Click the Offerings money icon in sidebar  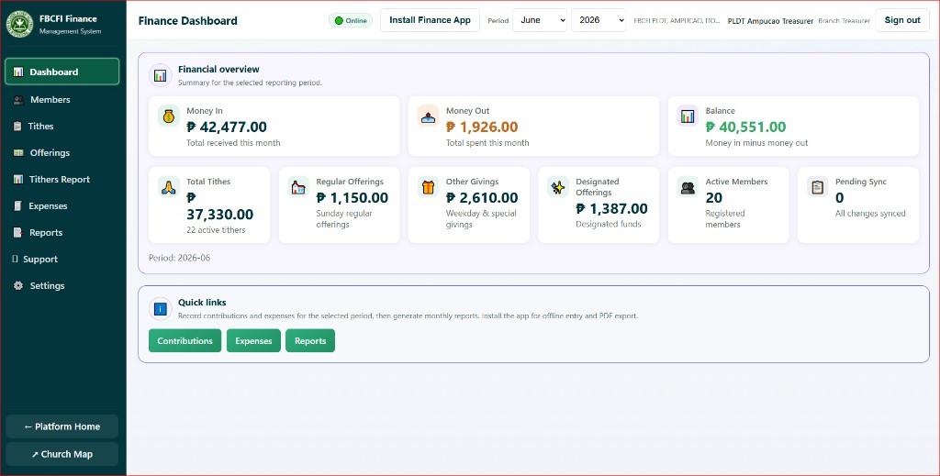pos(18,152)
